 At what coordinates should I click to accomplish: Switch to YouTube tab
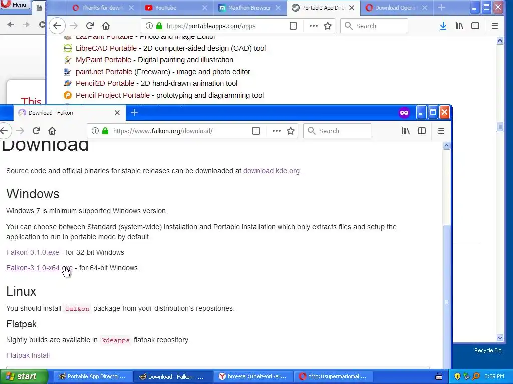177,8
